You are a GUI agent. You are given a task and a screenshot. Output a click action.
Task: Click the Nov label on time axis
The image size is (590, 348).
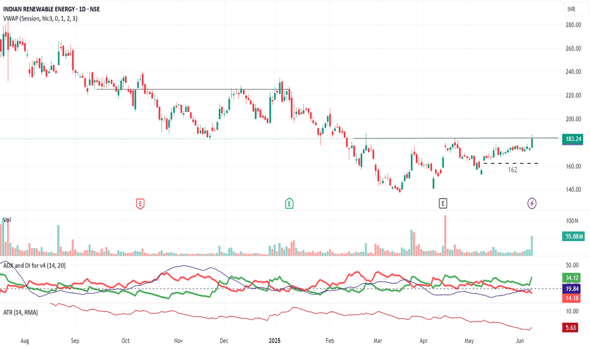(x=179, y=341)
